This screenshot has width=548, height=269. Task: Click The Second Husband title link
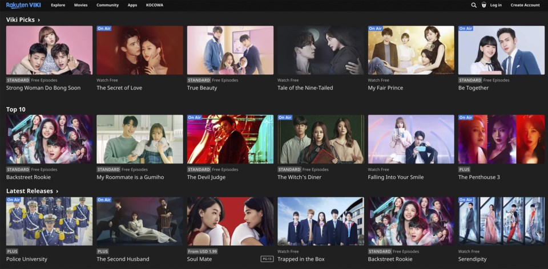coord(123,259)
